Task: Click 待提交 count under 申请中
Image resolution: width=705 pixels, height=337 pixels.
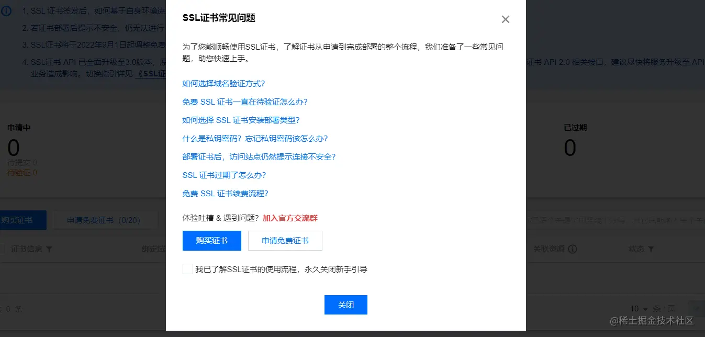Action: click(22, 163)
